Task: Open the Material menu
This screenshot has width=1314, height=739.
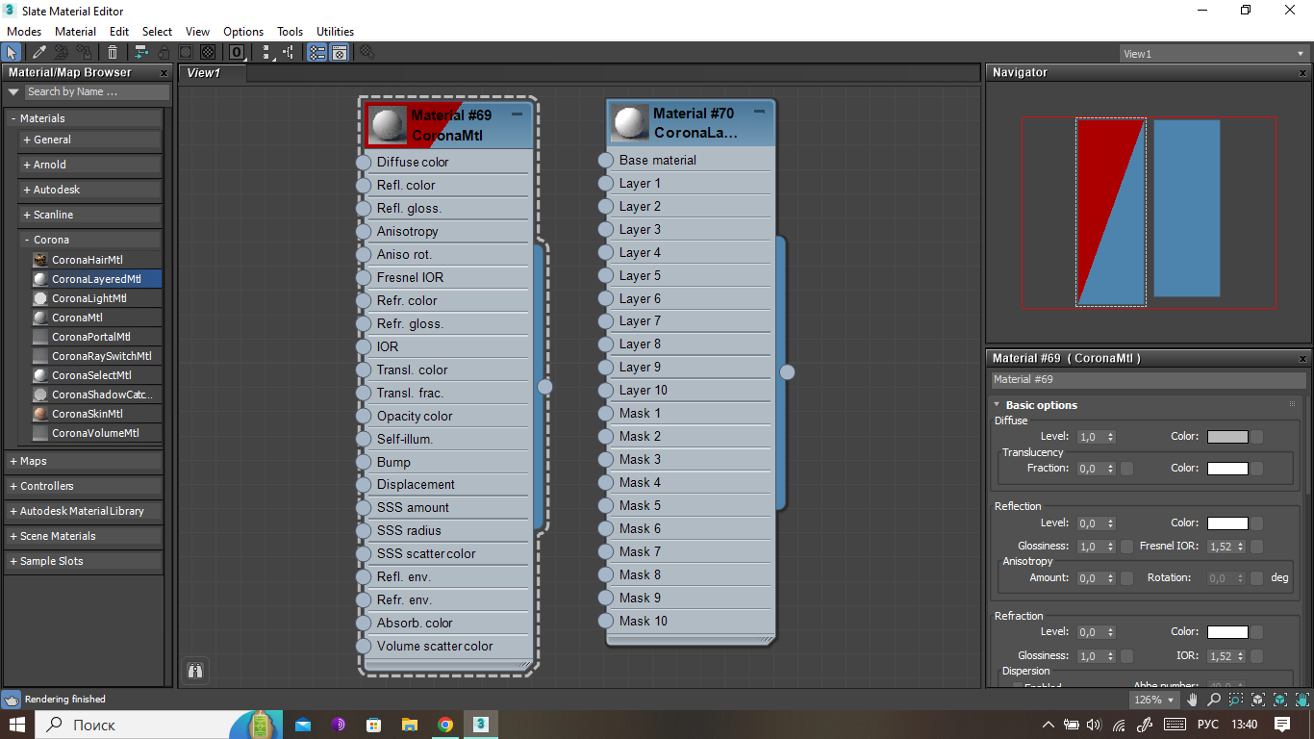Action: point(75,31)
